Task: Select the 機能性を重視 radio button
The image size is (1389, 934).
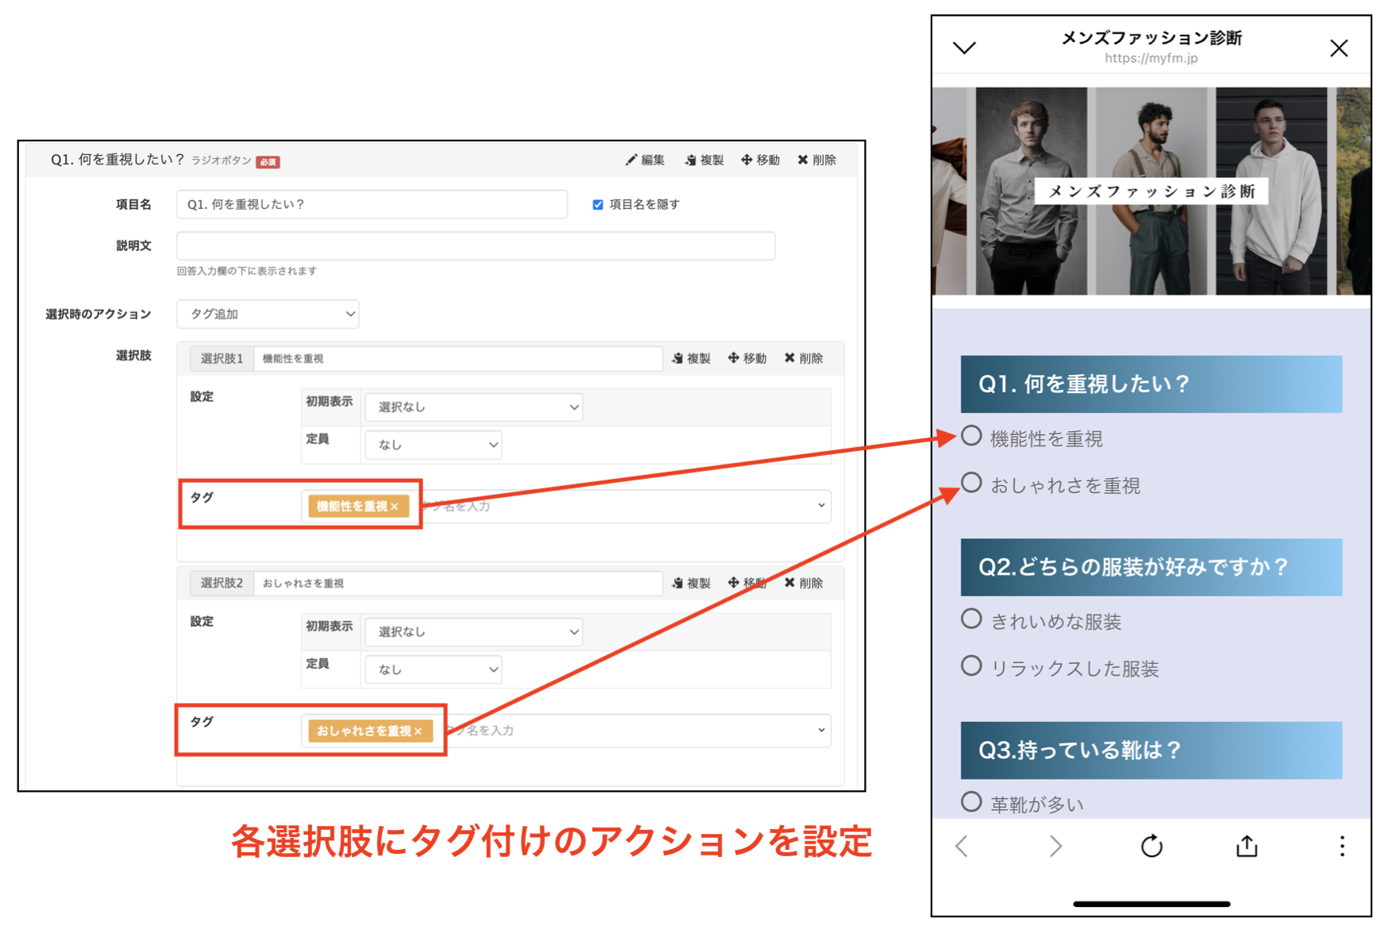Action: click(970, 435)
